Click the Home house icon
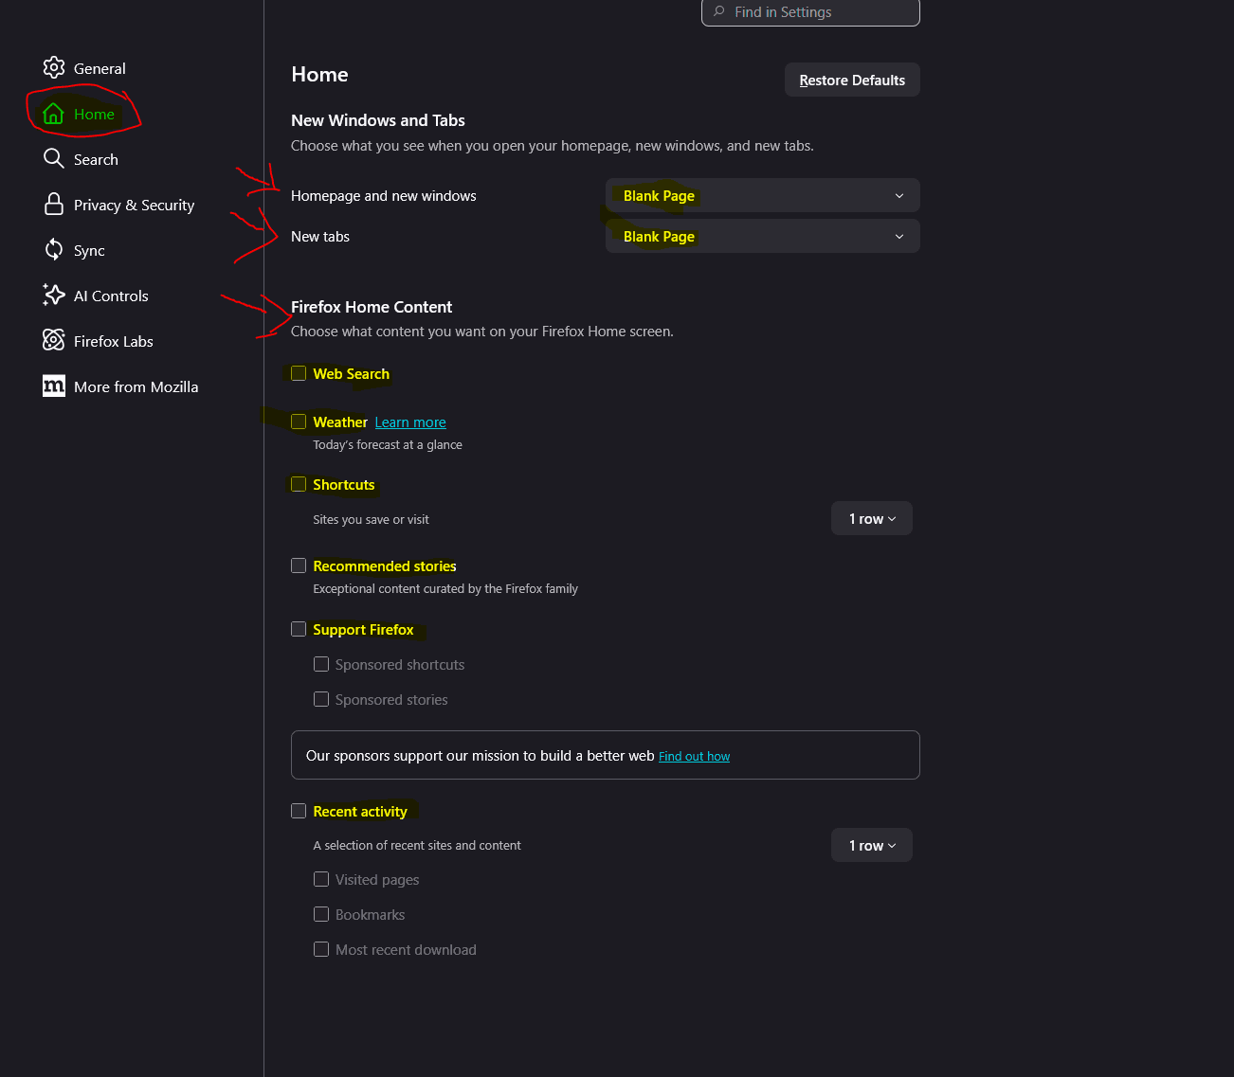The image size is (1234, 1077). pos(54,114)
